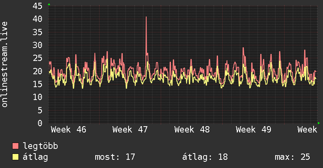Click the 30 y-axis tick label

point(37,45)
